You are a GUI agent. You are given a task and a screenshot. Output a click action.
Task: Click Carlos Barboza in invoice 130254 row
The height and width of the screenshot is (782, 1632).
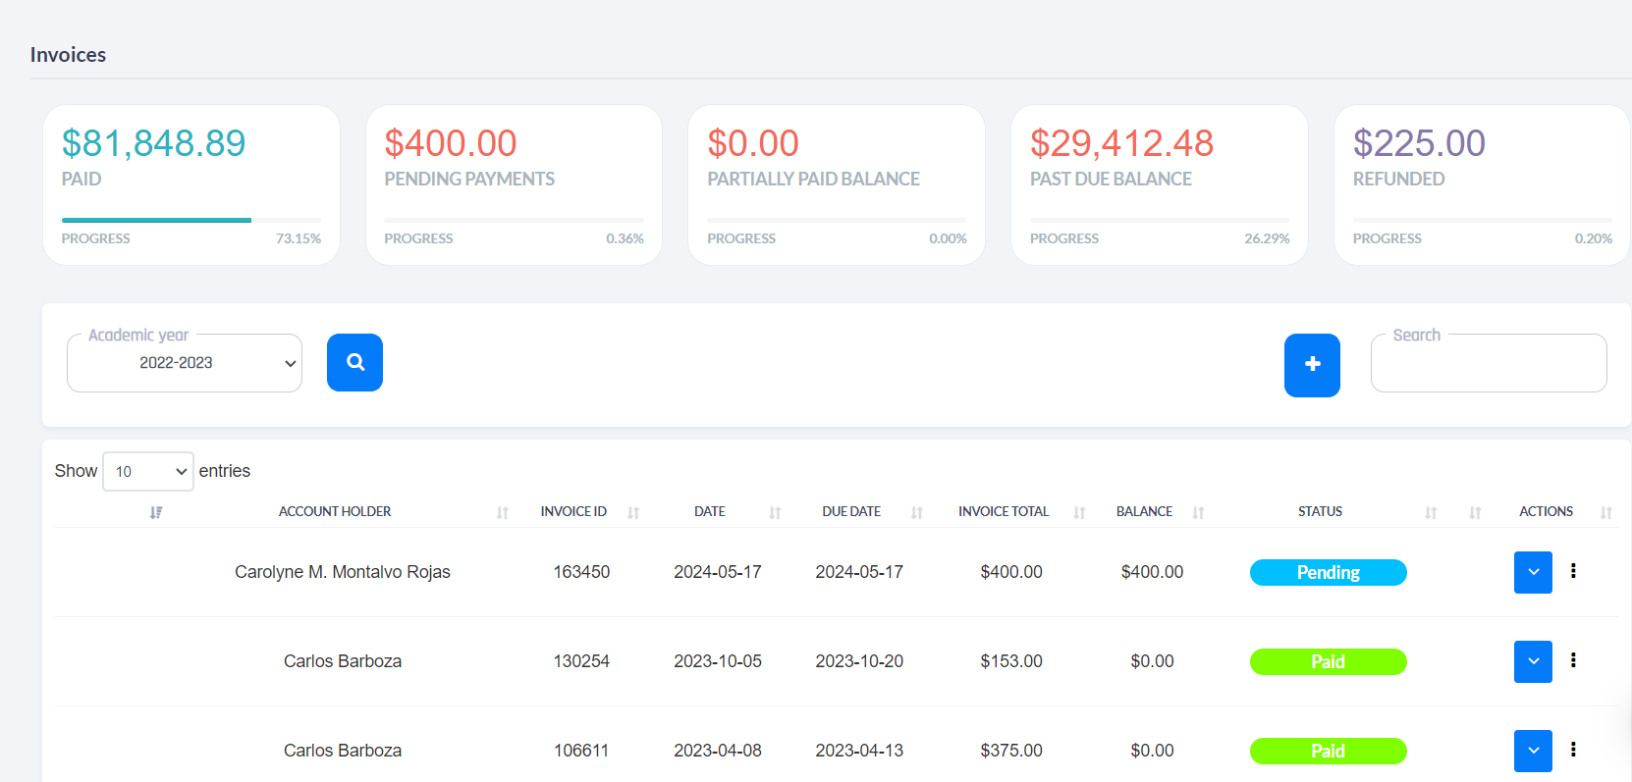[x=343, y=661]
